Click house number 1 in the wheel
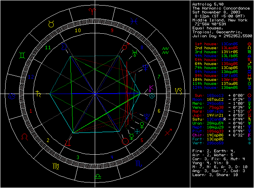Viewport: 254px width, 188px height. 31,111
